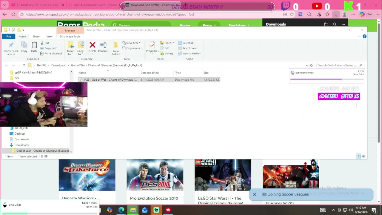
Task: Expand the Easy access dropdown
Action: (132, 48)
